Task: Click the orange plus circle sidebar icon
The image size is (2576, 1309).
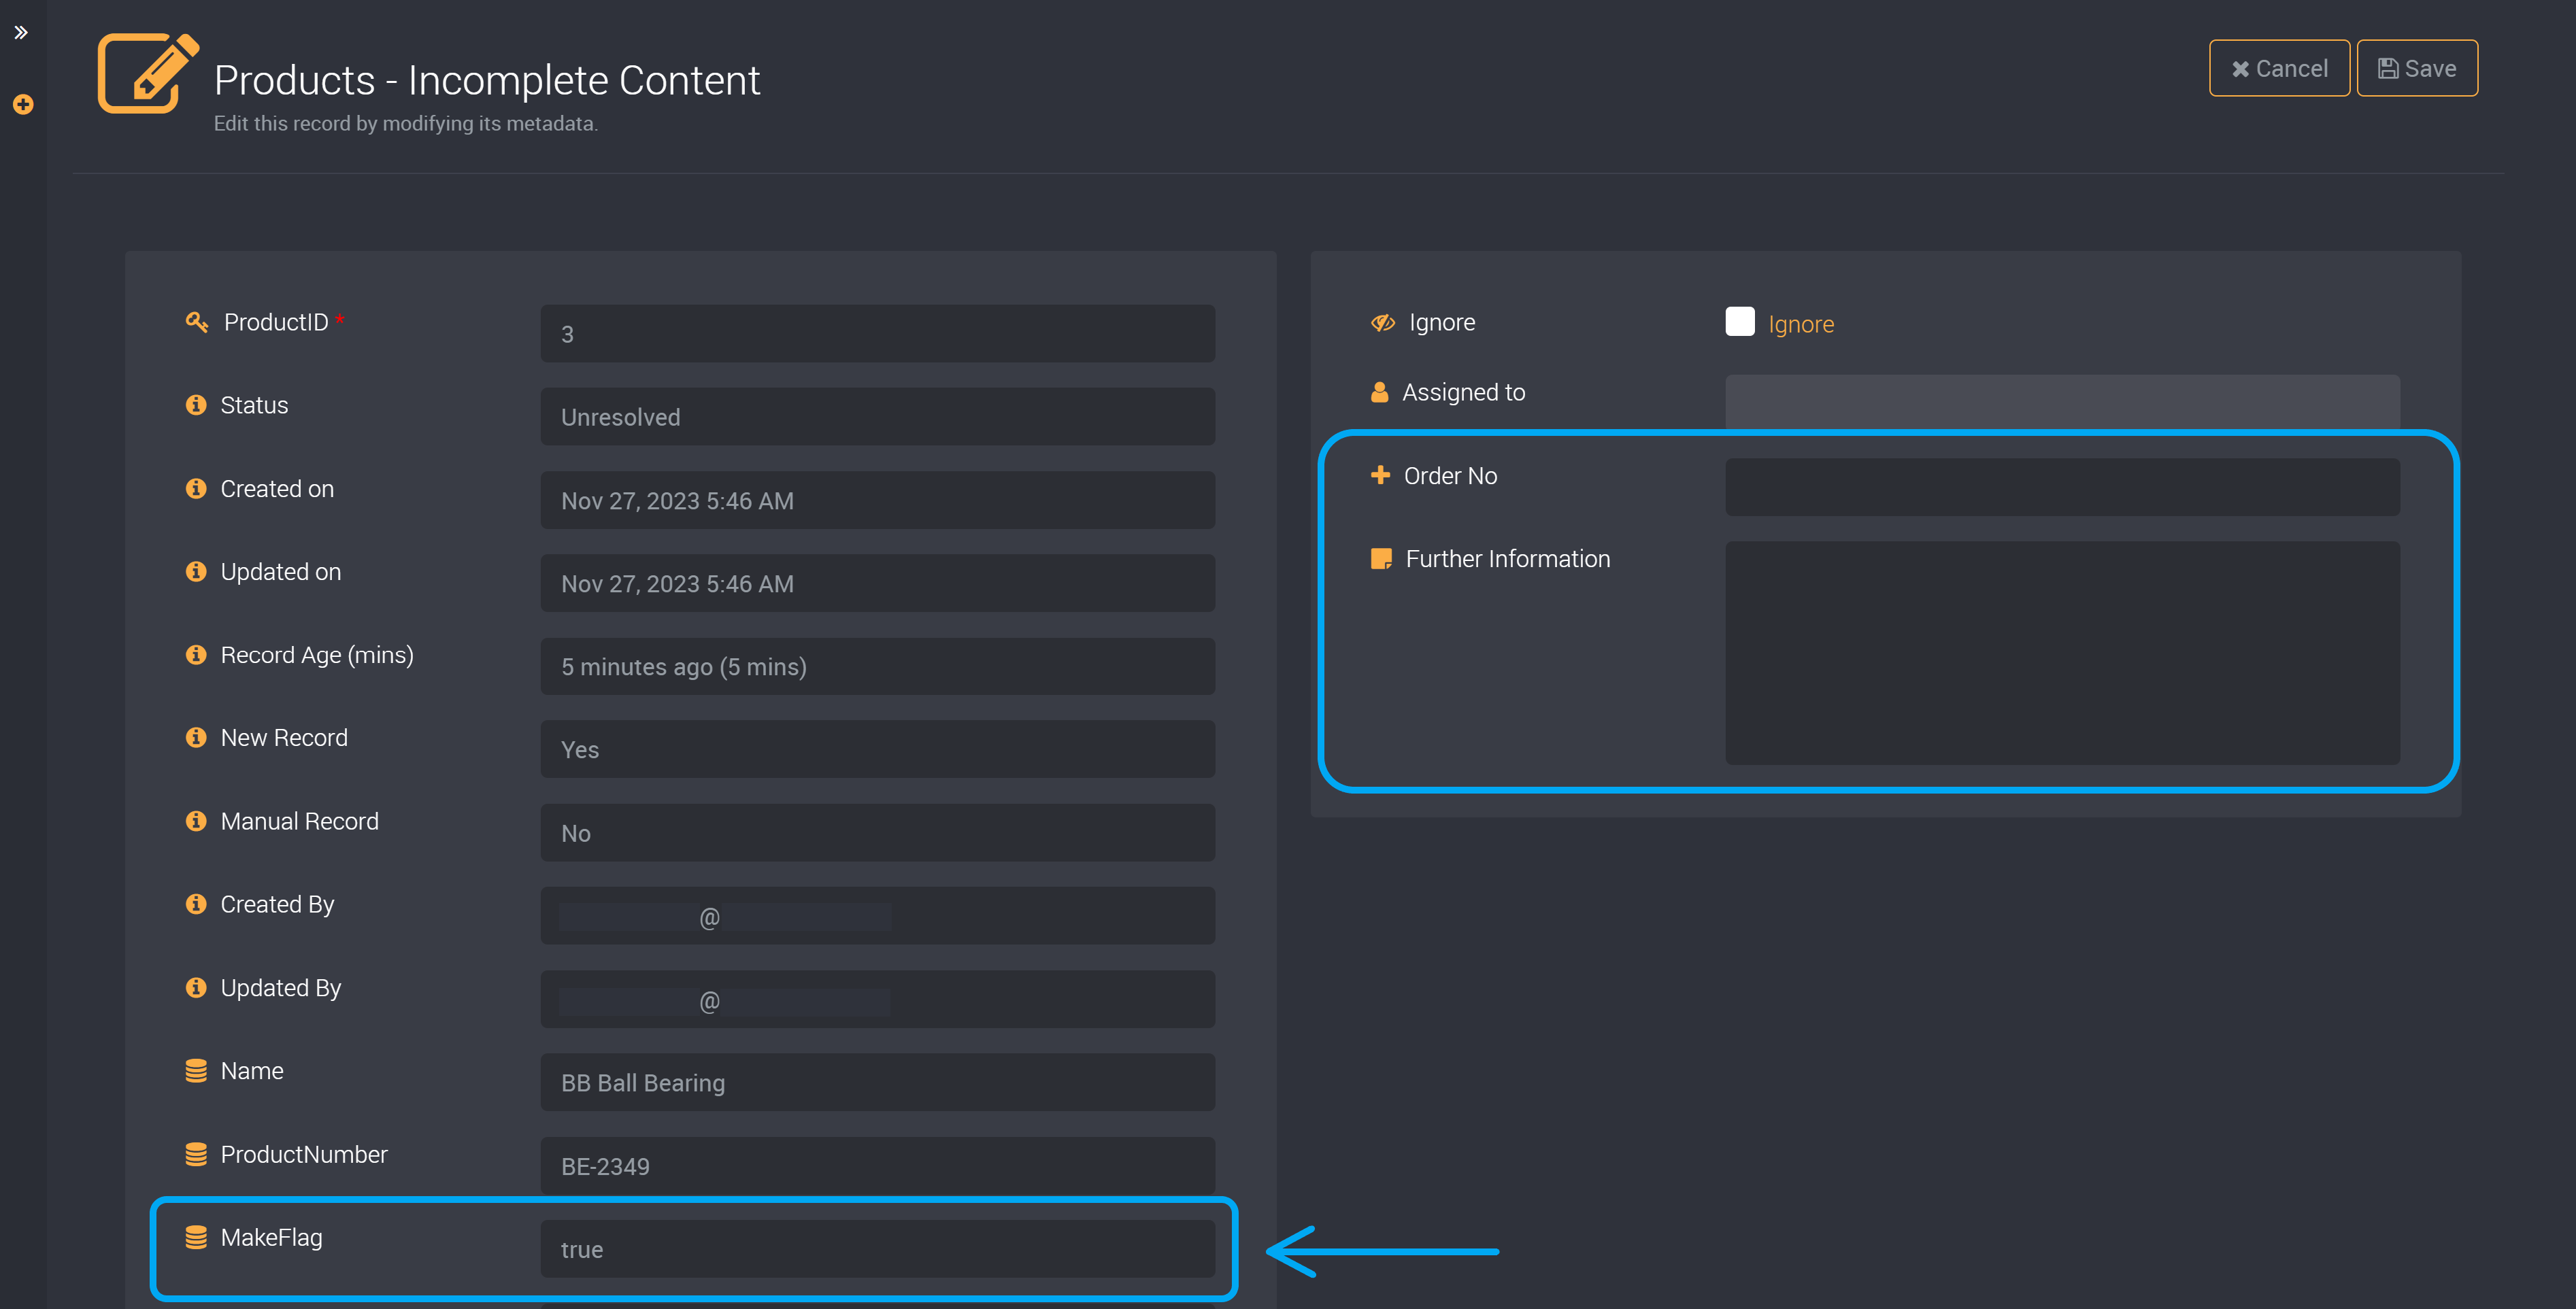Action: 23,104
